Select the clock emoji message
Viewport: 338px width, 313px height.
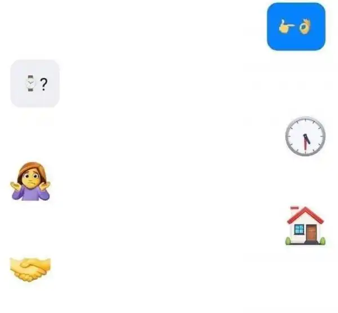tap(305, 136)
